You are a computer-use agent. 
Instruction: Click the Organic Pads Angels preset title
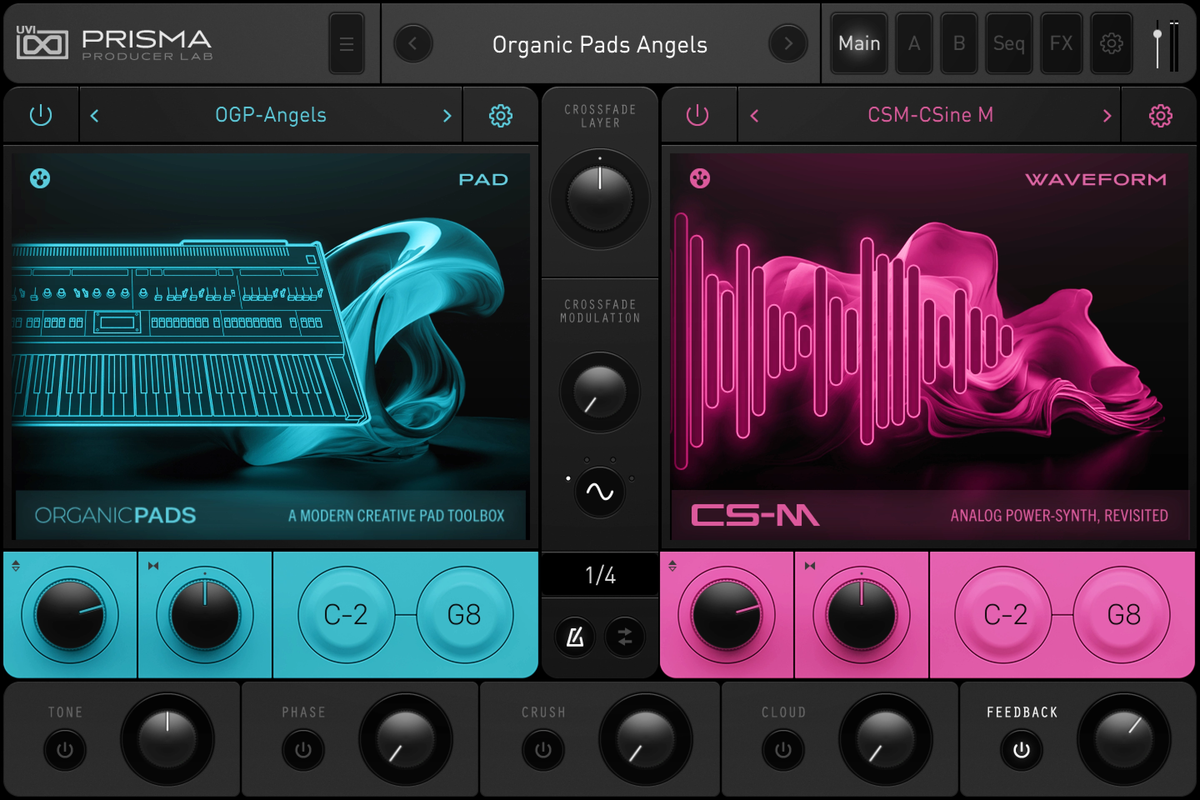coord(600,45)
